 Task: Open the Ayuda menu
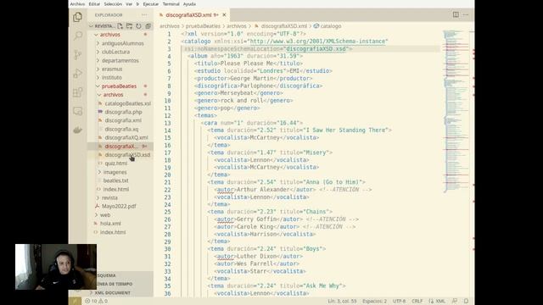pyautogui.click(x=189, y=4)
